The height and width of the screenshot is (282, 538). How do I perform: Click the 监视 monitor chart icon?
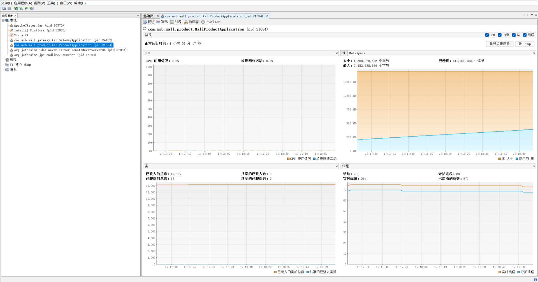click(158, 22)
